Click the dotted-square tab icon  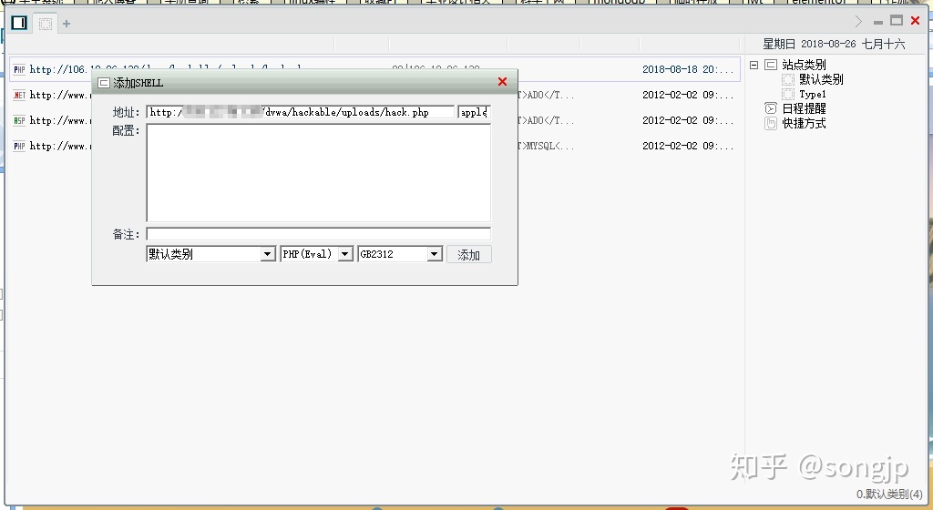tap(46, 24)
